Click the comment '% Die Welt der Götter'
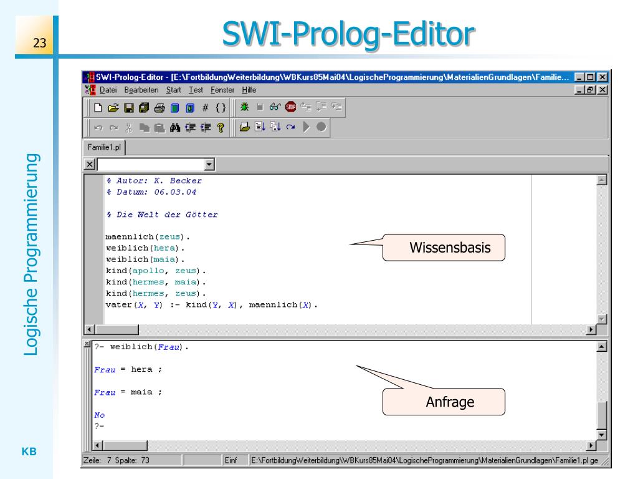Viewport: 638px width, 479px height. 163,215
